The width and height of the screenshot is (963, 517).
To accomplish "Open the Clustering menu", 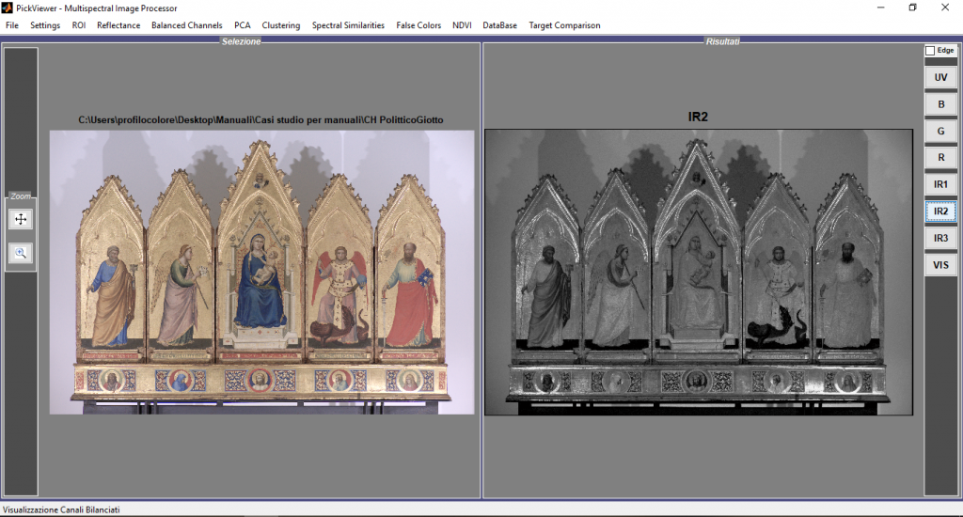I will [x=280, y=25].
